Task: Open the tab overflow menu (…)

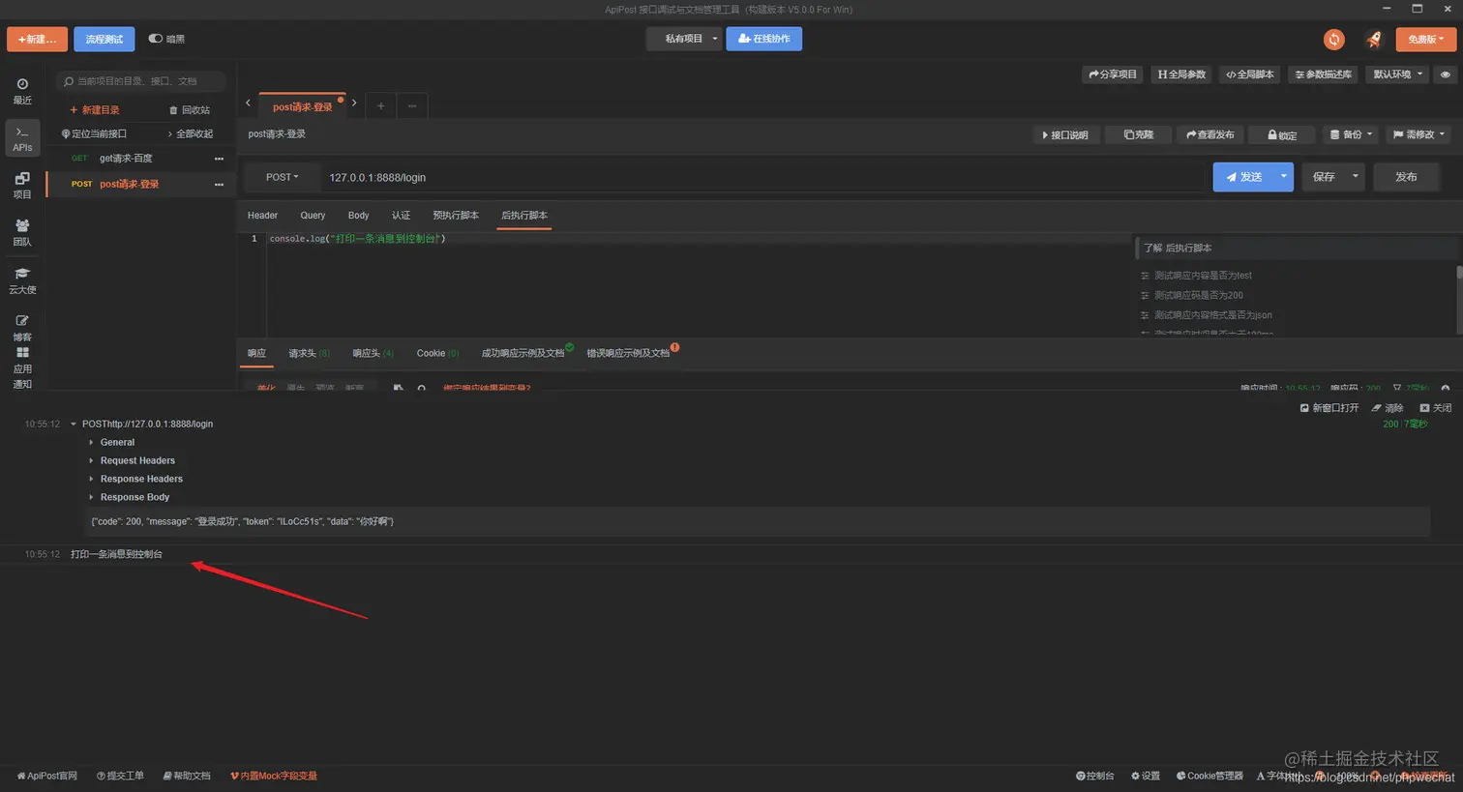Action: [x=412, y=106]
